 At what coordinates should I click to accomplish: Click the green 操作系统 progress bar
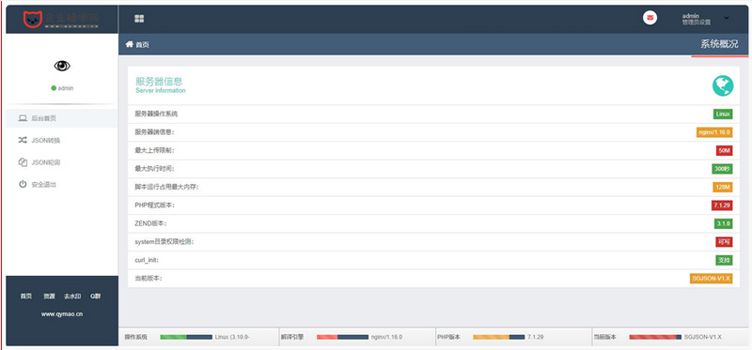(186, 337)
